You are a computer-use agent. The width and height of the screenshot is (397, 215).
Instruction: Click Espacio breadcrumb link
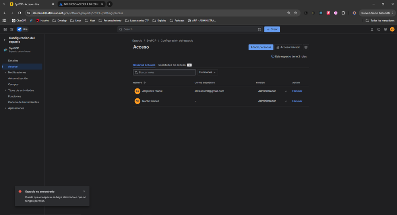[x=137, y=40]
